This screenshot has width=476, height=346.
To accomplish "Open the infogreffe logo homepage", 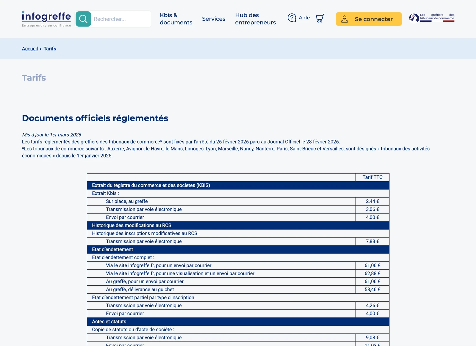I will [46, 19].
